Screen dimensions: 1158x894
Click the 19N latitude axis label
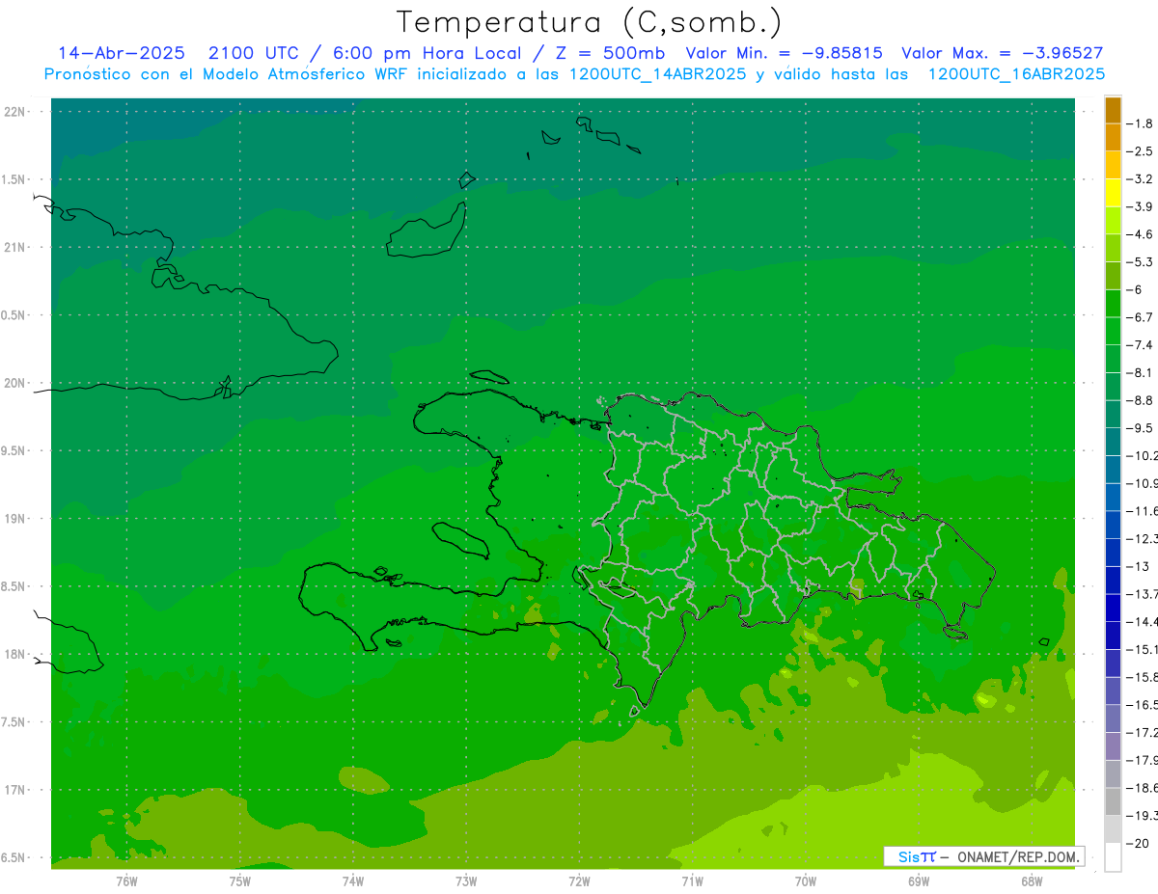[x=14, y=518]
